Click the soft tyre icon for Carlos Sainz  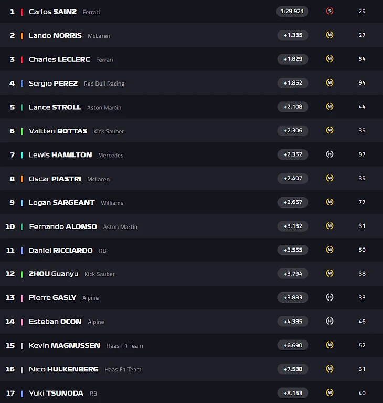329,11
